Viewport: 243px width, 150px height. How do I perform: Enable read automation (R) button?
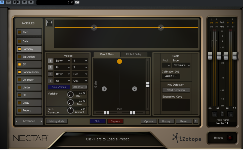(14, 2)
